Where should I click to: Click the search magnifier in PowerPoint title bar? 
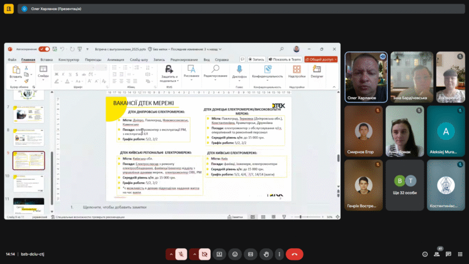pos(282,49)
